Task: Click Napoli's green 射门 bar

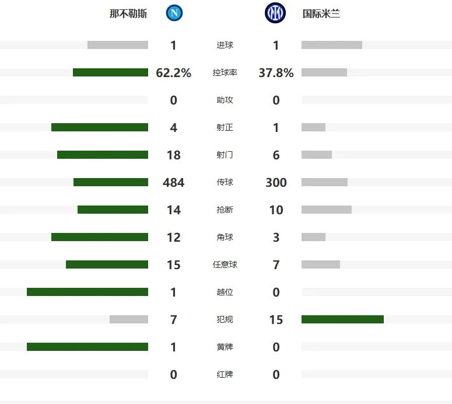Action: [103, 155]
